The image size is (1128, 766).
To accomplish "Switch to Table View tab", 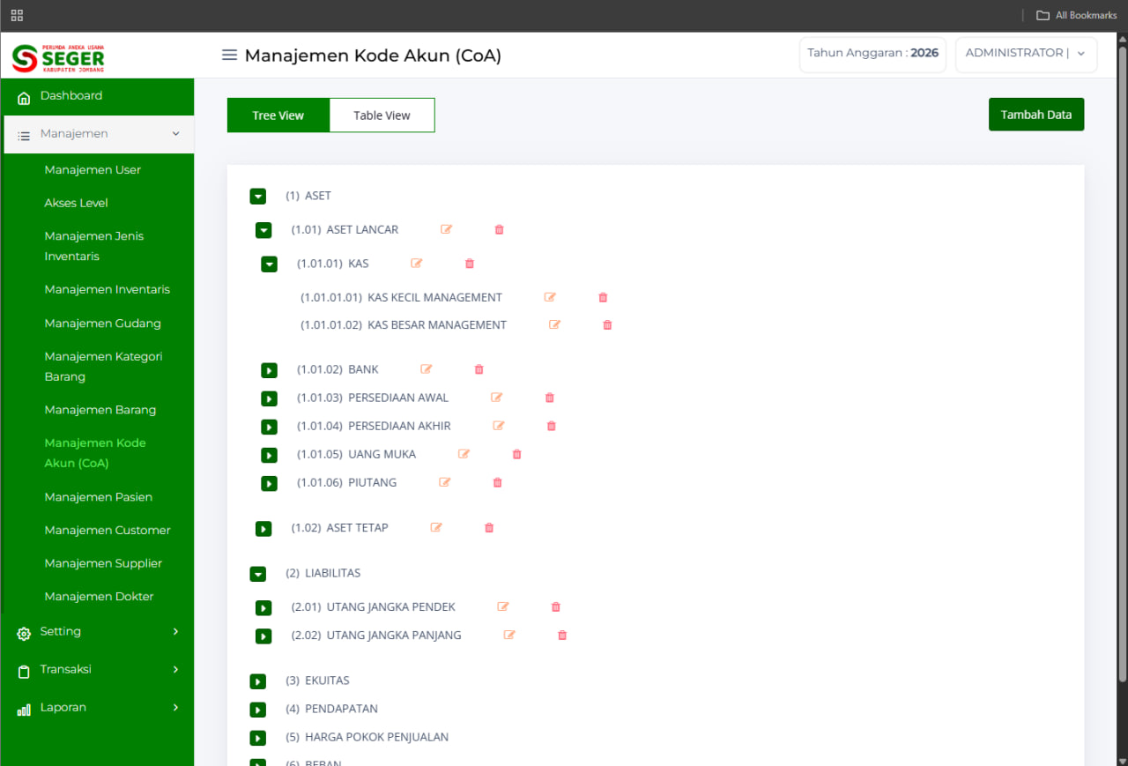I will 382,115.
